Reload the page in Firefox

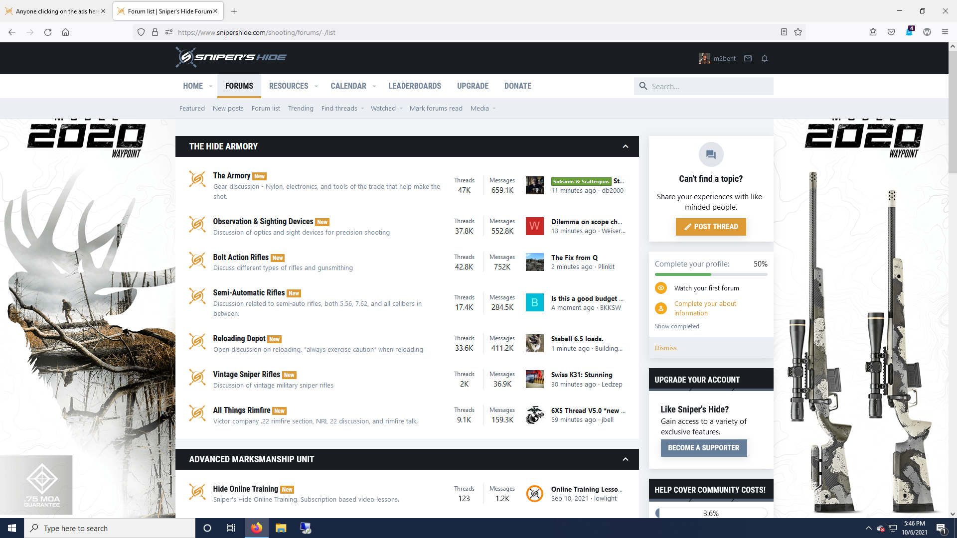pyautogui.click(x=48, y=32)
